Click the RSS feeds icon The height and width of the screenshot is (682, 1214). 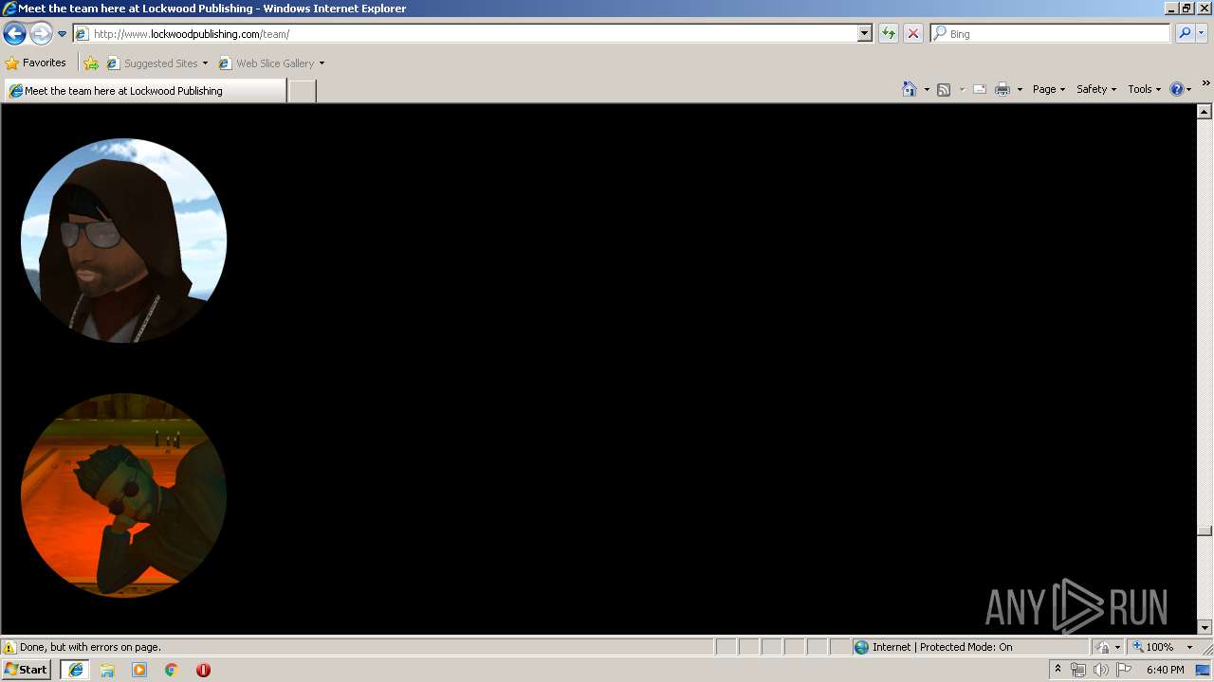pos(944,90)
